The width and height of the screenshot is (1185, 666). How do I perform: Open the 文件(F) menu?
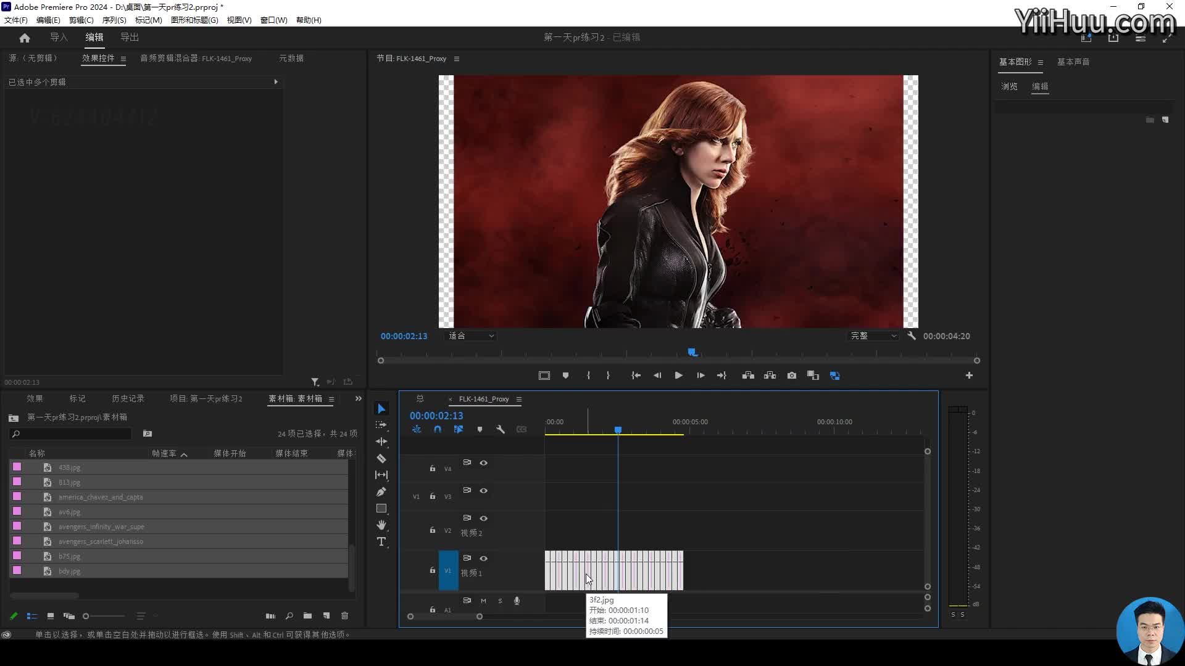point(16,20)
